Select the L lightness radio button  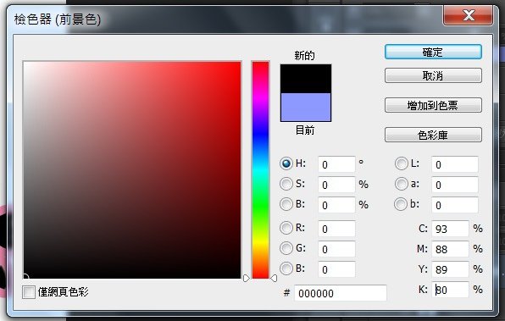(401, 163)
